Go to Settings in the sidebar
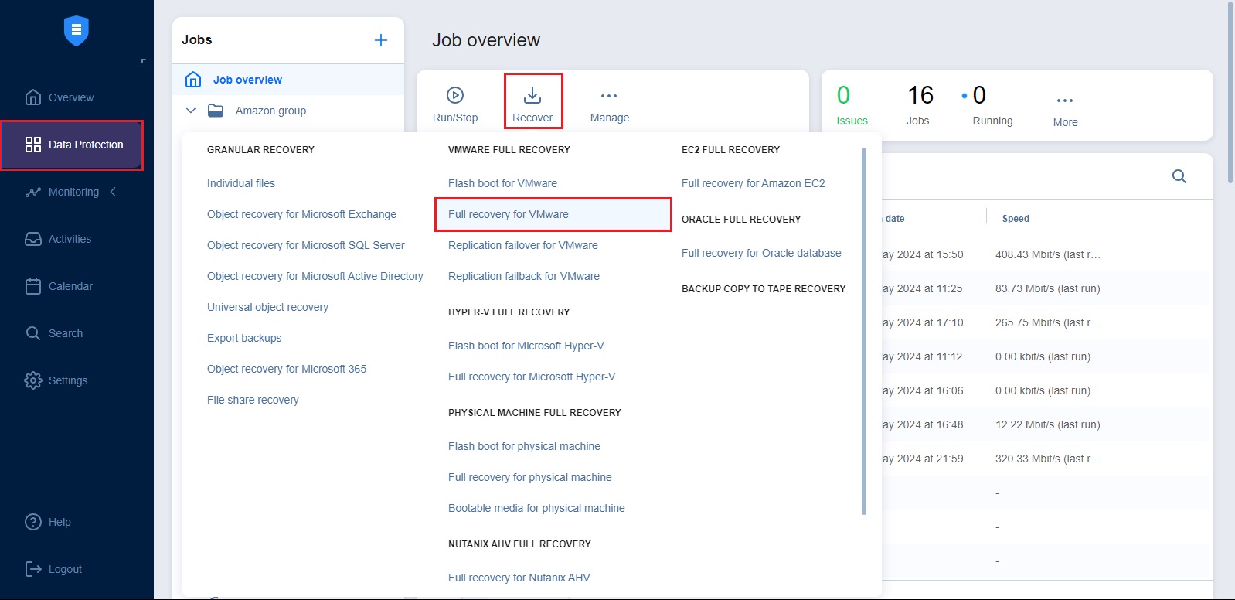Screen dimensions: 1235x600 tap(68, 380)
